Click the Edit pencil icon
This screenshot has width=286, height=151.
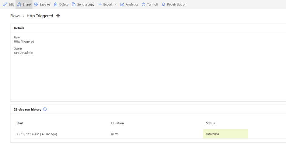pyautogui.click(x=5, y=5)
